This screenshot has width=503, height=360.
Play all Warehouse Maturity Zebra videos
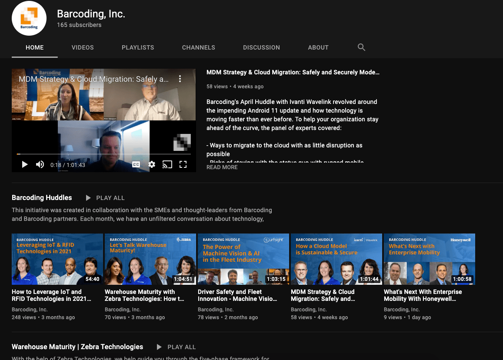click(x=177, y=347)
